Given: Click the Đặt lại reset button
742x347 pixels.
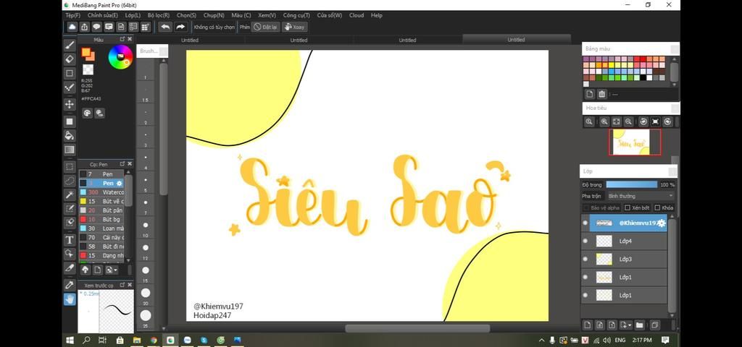Looking at the screenshot, I should (265, 27).
